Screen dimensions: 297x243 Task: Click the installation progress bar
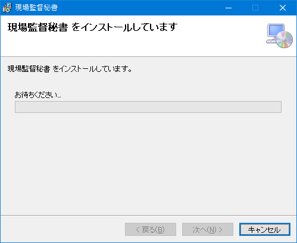148,107
